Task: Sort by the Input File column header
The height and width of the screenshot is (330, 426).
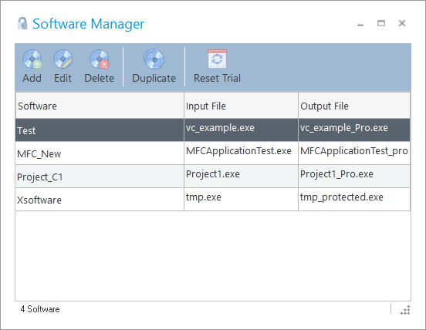Action: [241, 106]
